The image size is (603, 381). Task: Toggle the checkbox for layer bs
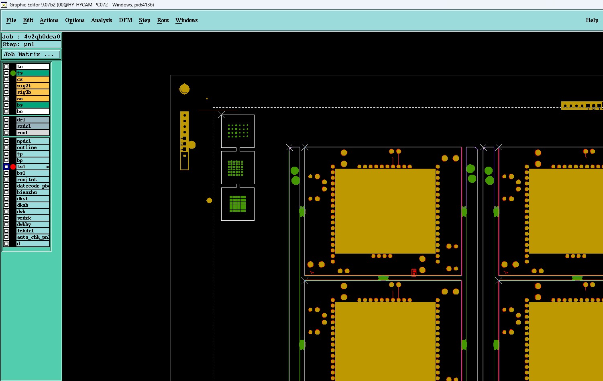click(x=6, y=105)
